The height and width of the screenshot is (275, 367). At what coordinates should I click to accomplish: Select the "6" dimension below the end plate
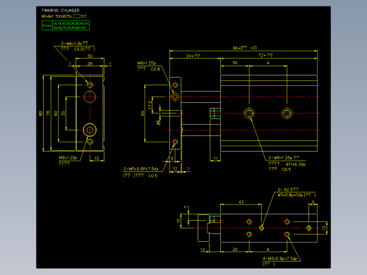pyautogui.click(x=172, y=158)
